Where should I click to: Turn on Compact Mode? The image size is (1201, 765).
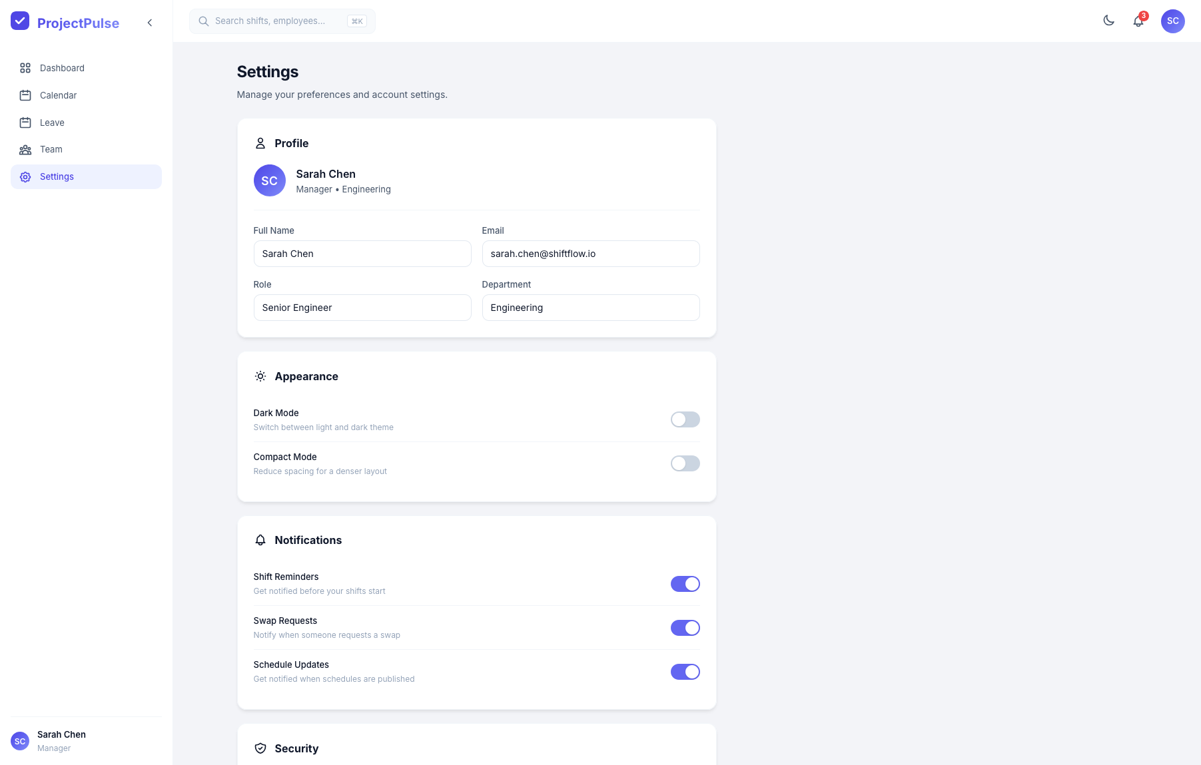tap(685, 463)
